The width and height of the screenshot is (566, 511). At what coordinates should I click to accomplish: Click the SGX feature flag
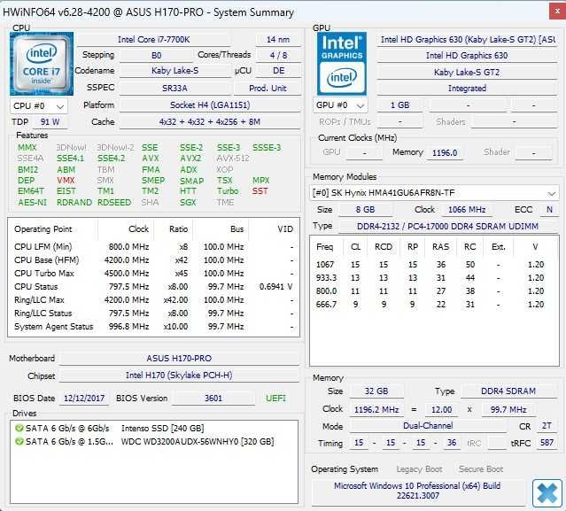(188, 203)
